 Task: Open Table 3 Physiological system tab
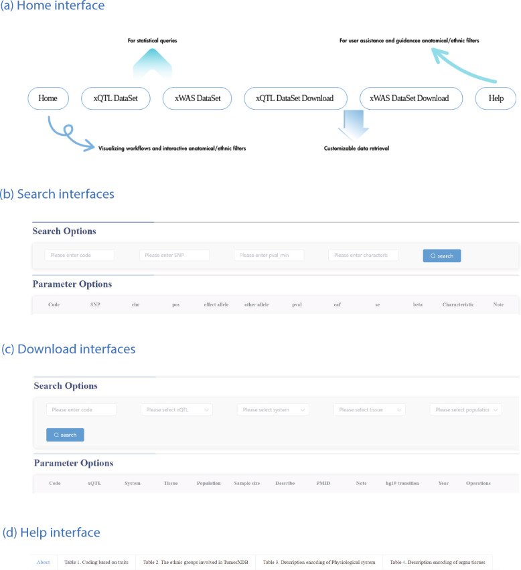[x=319, y=562]
